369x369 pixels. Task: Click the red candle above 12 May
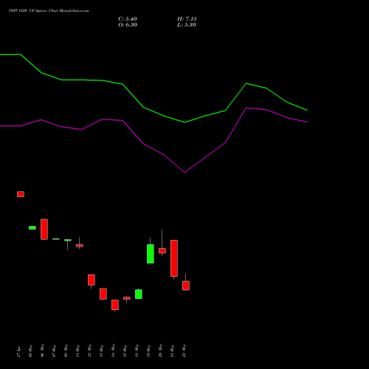pyautogui.click(x=92, y=280)
